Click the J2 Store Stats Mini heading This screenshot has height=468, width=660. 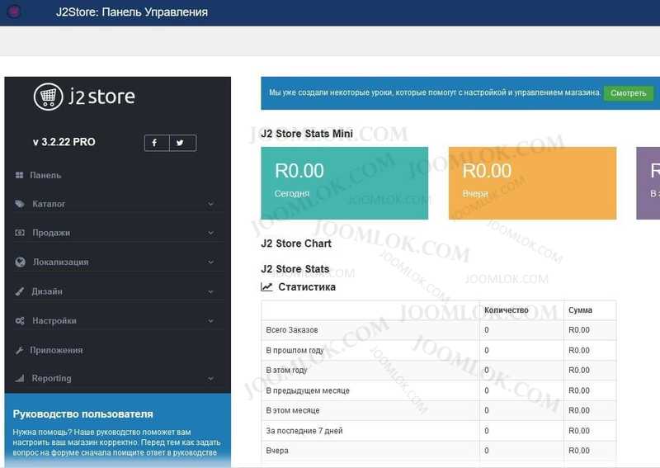(307, 134)
